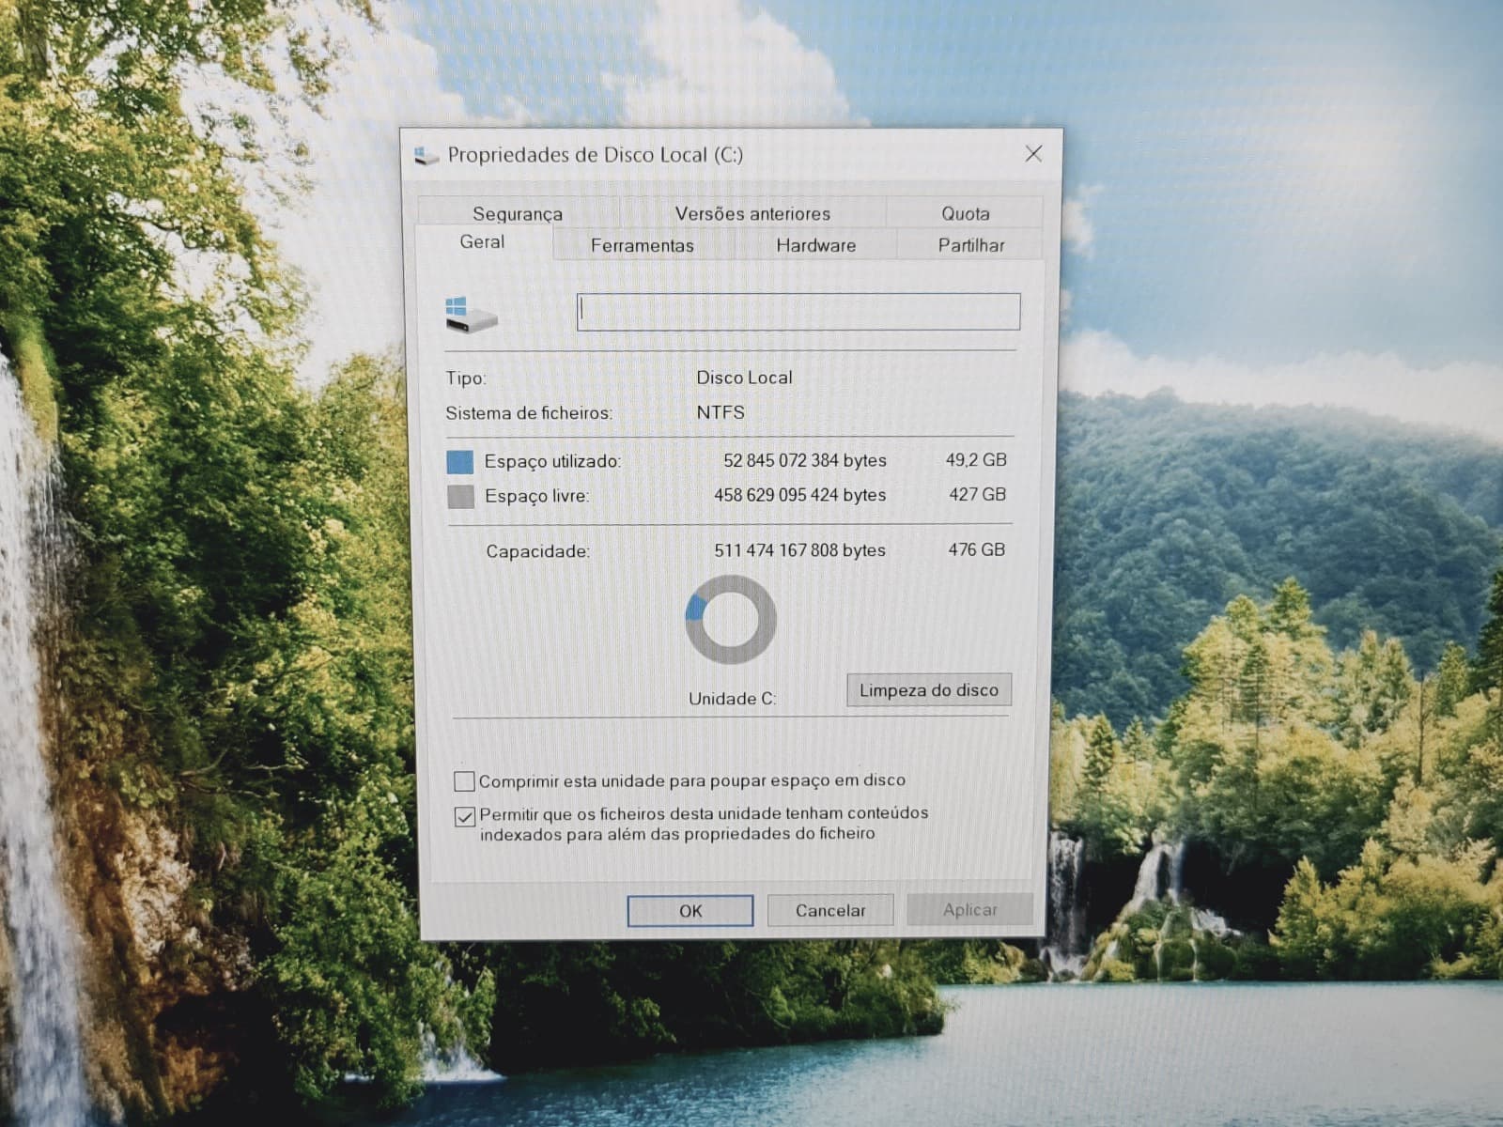1503x1127 pixels.
Task: Click the Sistema de ficheiros: label
Action: coord(529,413)
